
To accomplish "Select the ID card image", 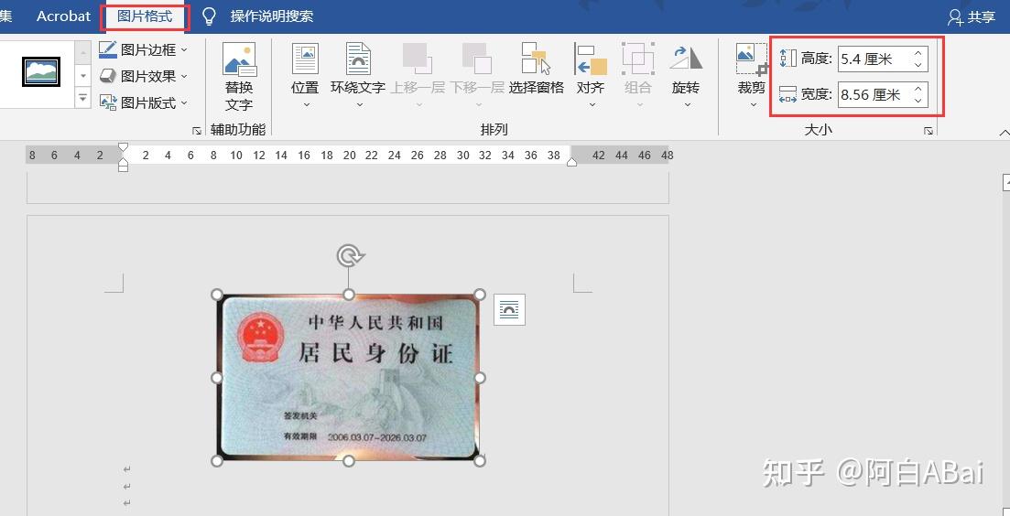I will click(x=349, y=377).
